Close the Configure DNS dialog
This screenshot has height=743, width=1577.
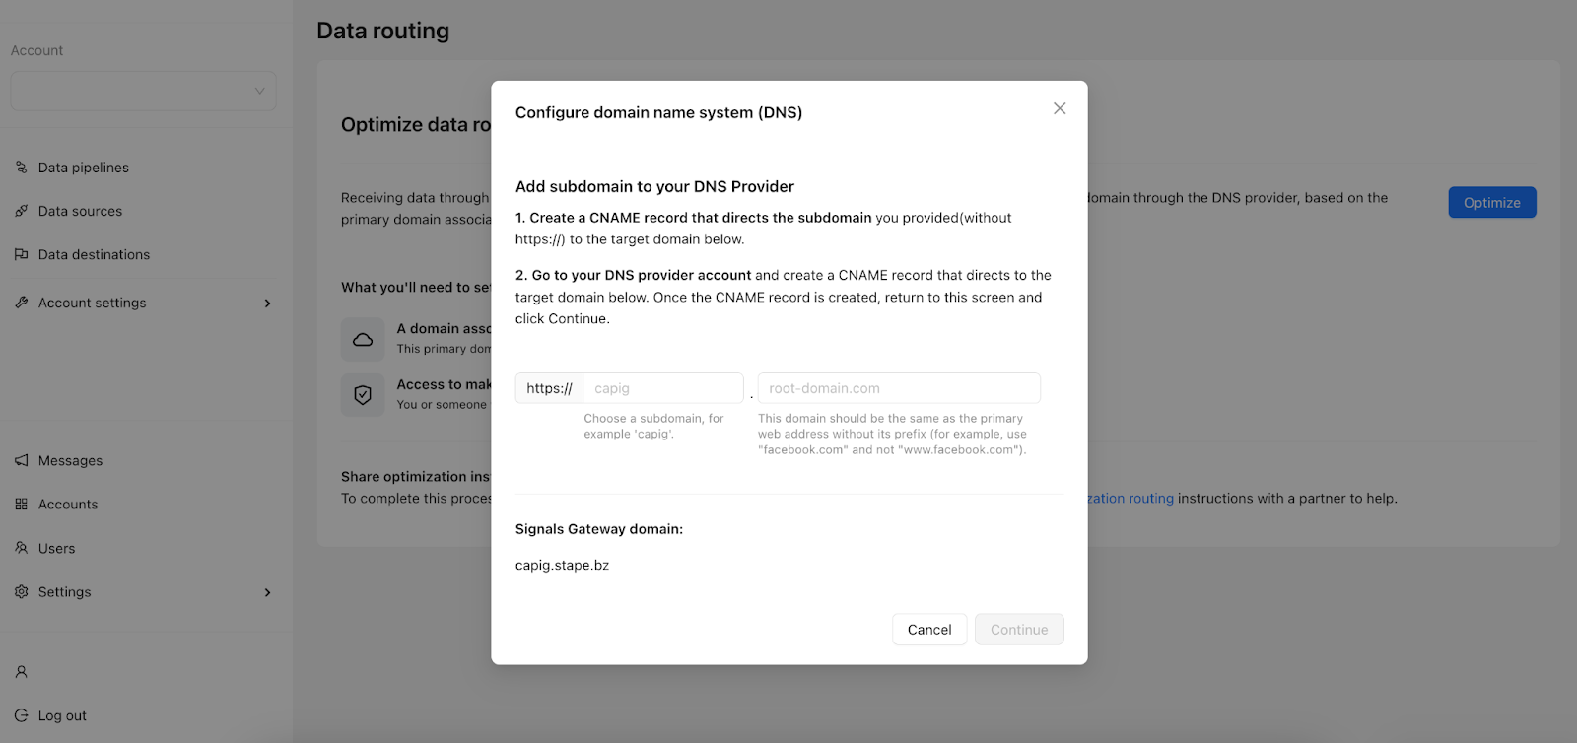pos(1060,108)
